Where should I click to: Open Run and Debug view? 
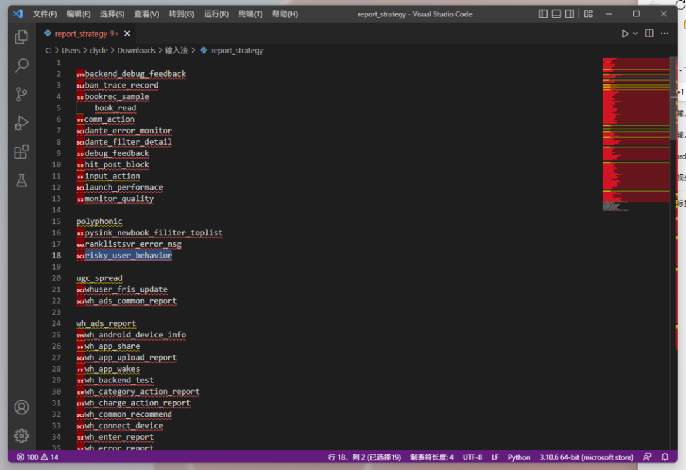tap(22, 123)
